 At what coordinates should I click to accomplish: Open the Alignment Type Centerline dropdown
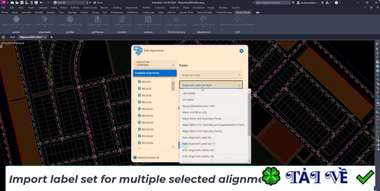pyautogui.click(x=155, y=64)
